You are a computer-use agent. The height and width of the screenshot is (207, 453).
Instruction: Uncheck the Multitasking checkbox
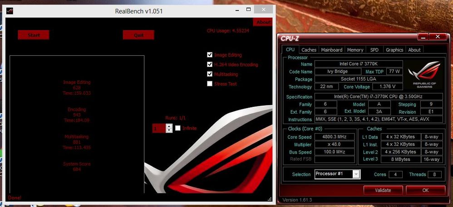(x=210, y=74)
